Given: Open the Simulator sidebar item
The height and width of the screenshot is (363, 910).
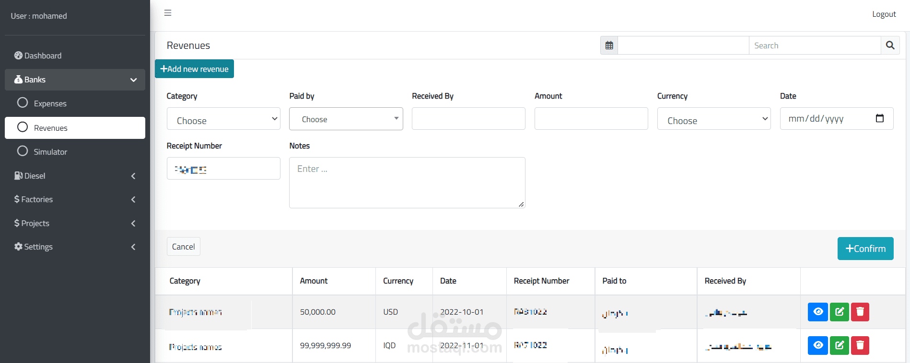Looking at the screenshot, I should 50,152.
